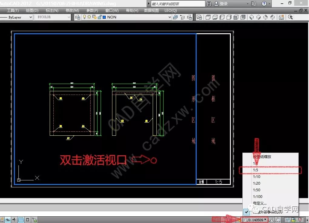The image size is (309, 223).
Task: Click the Make Object's Layer Current icon
Action: pyautogui.click(x=175, y=17)
